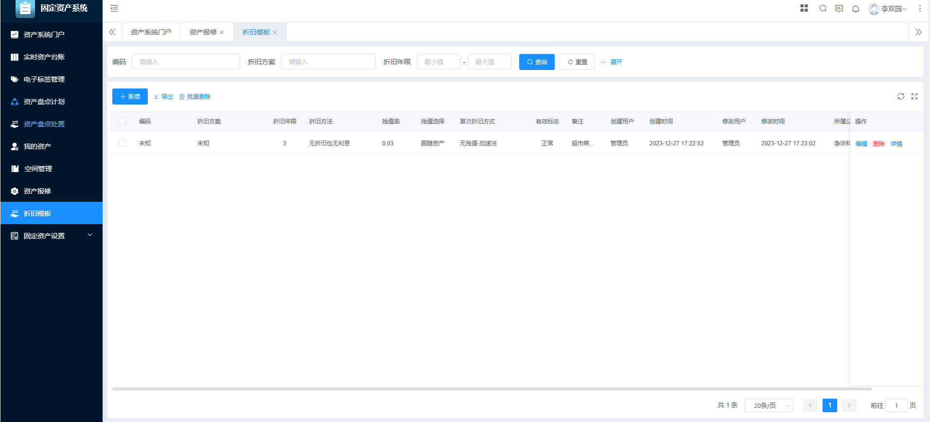Refresh the table with the refresh icon
The image size is (931, 422).
tap(901, 96)
